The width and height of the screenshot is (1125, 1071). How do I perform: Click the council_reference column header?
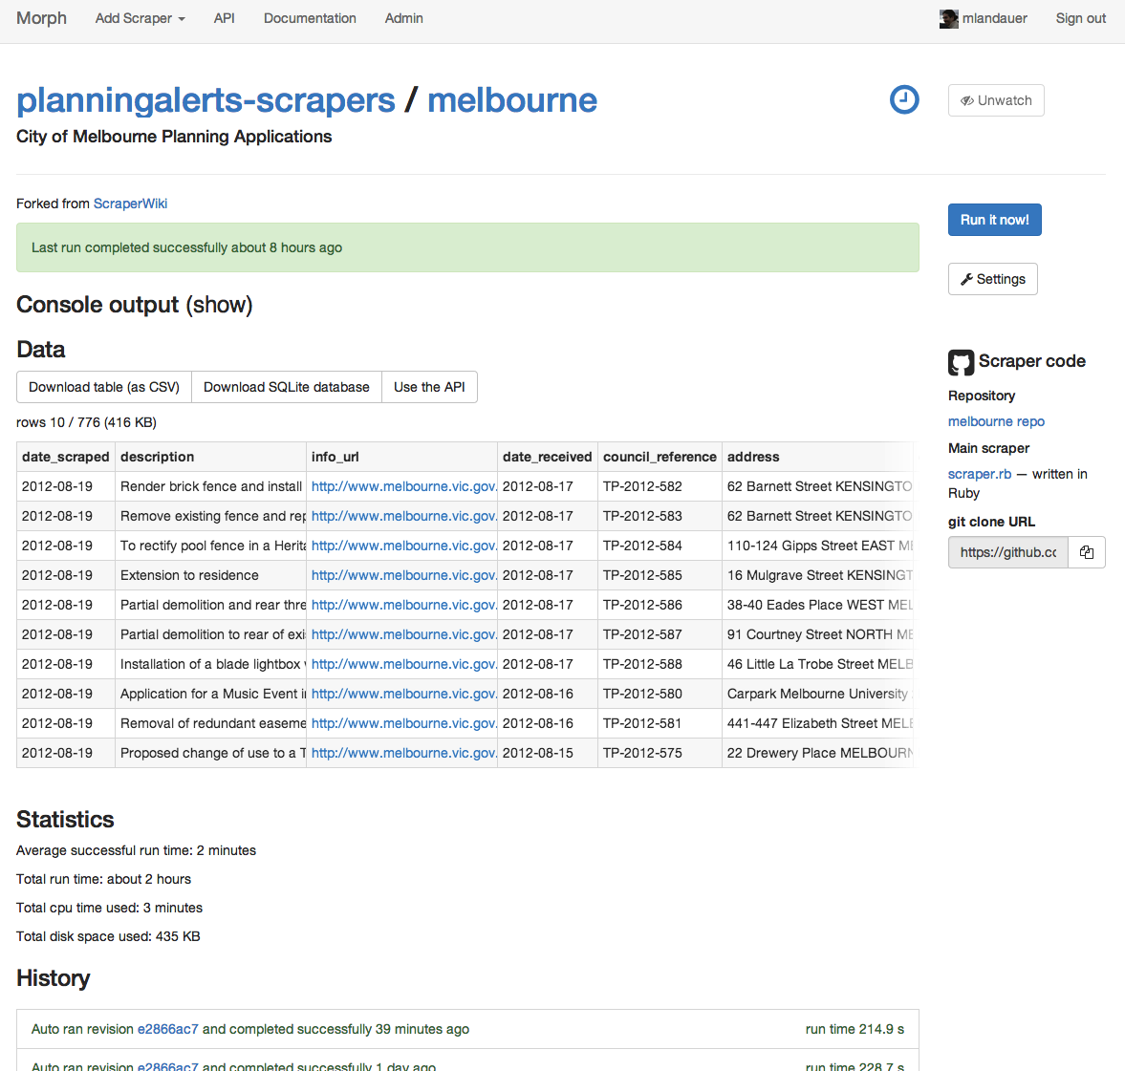pyautogui.click(x=660, y=457)
